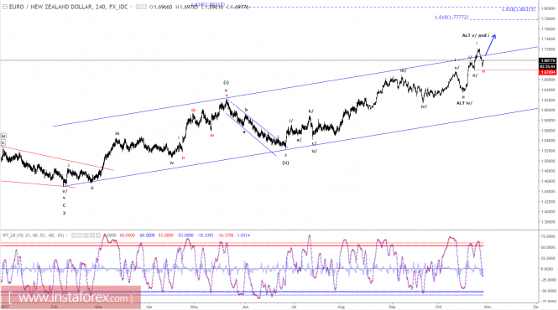
Task: Click the bar countdown label 03:25:44
Action: pyautogui.click(x=548, y=66)
